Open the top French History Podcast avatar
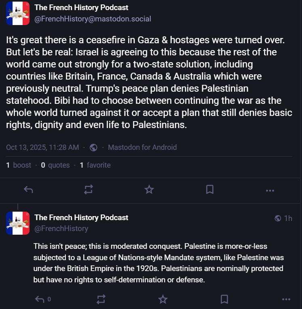Image resolution: width=302 pixels, height=309 pixels. coord(18,13)
